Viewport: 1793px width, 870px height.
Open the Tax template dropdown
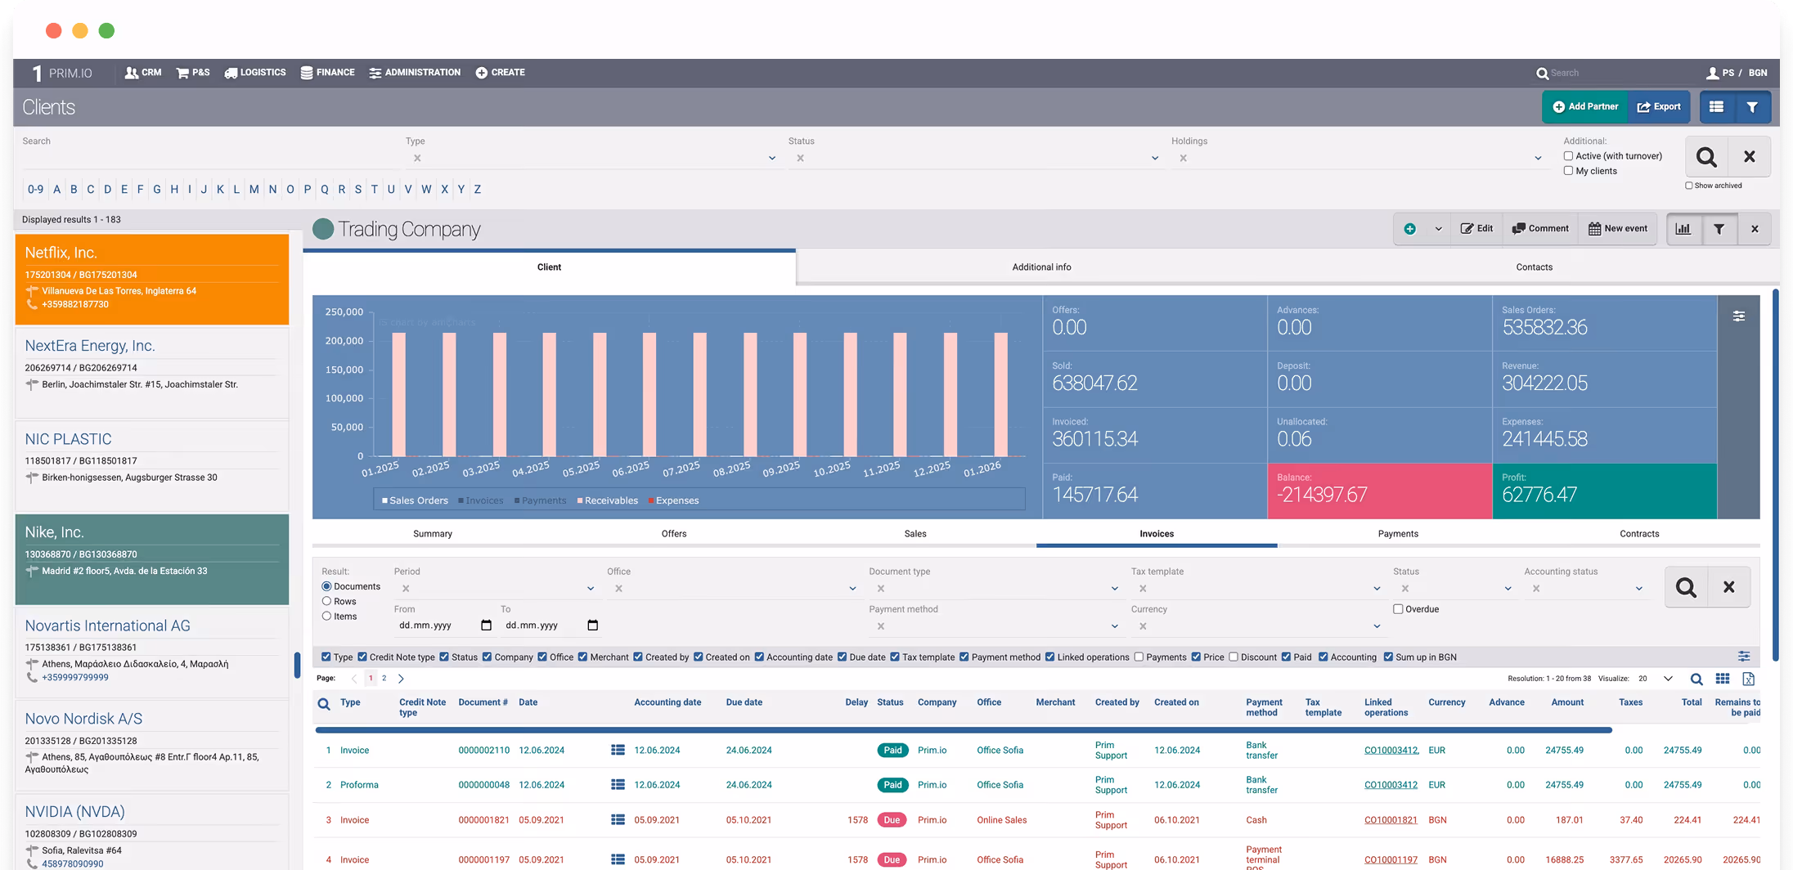point(1377,589)
